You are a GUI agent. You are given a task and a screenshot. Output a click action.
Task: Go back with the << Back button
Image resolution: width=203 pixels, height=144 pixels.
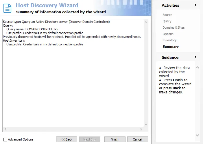[67, 139]
